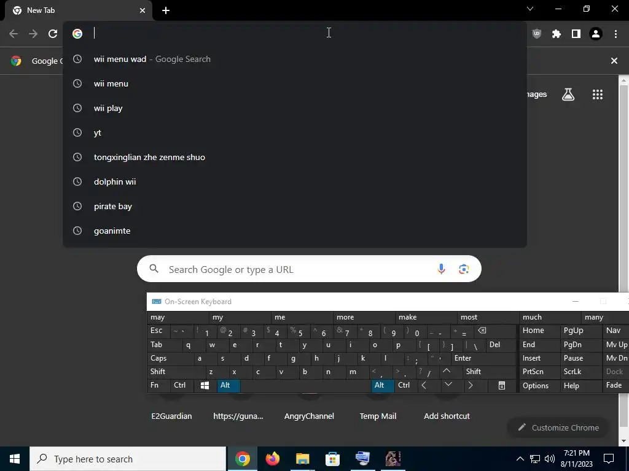Open Options on the On-Screen Keyboard
The image size is (629, 471).
click(539, 386)
